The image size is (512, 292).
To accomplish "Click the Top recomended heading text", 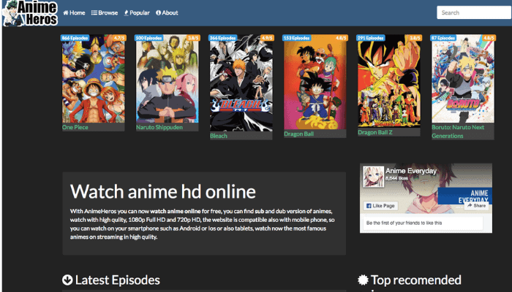I will [x=415, y=280].
